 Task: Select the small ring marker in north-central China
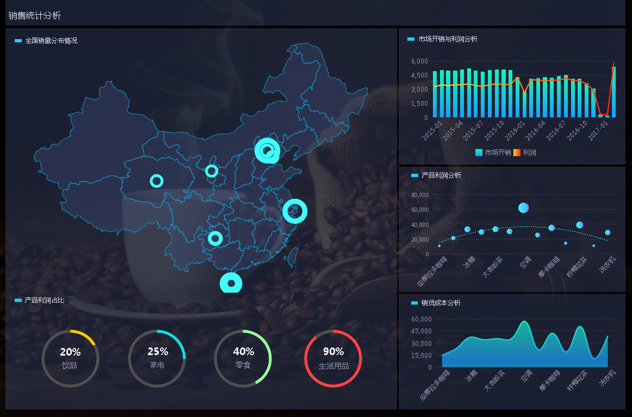pyautogui.click(x=212, y=172)
